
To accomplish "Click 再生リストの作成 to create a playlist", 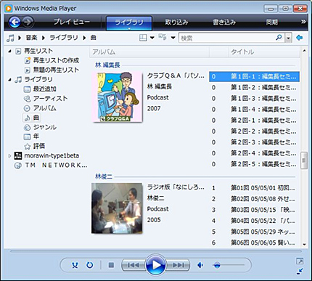I will point(56,60).
